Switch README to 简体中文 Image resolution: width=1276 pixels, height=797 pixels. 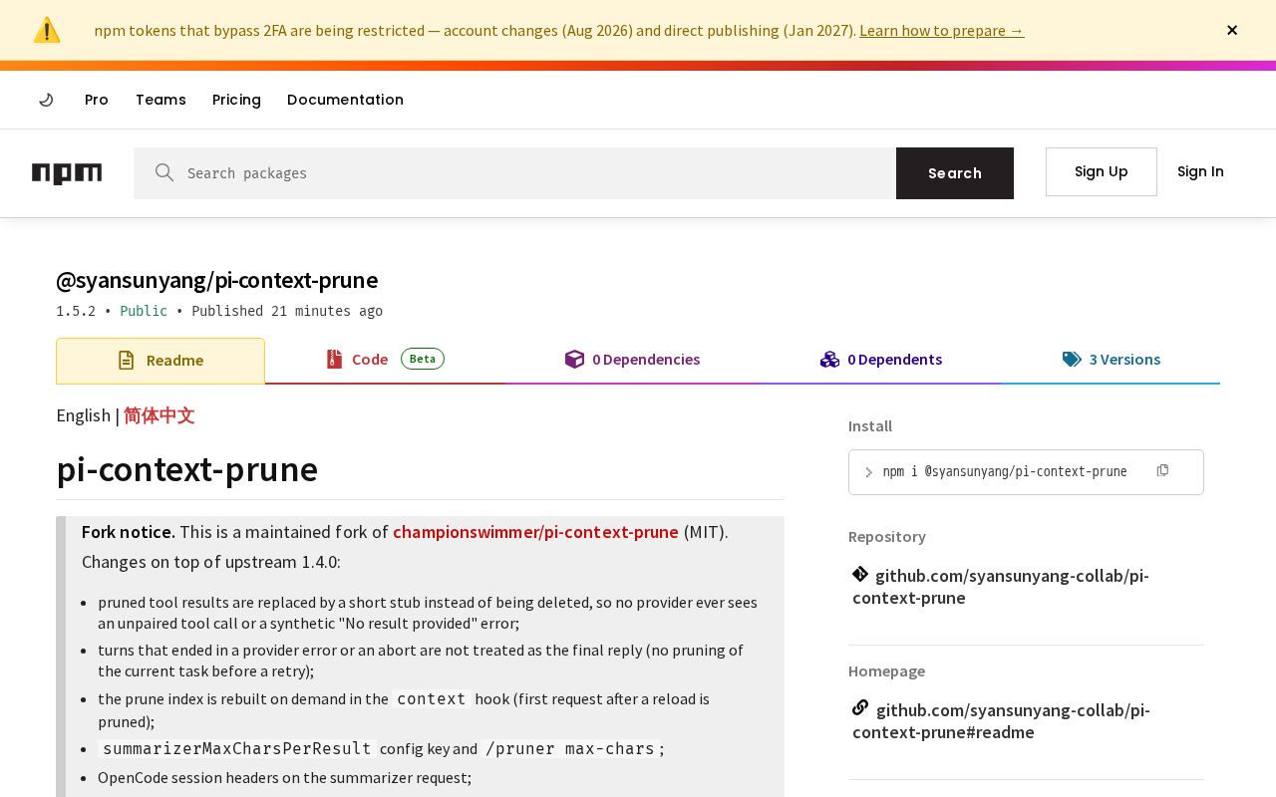(x=159, y=415)
